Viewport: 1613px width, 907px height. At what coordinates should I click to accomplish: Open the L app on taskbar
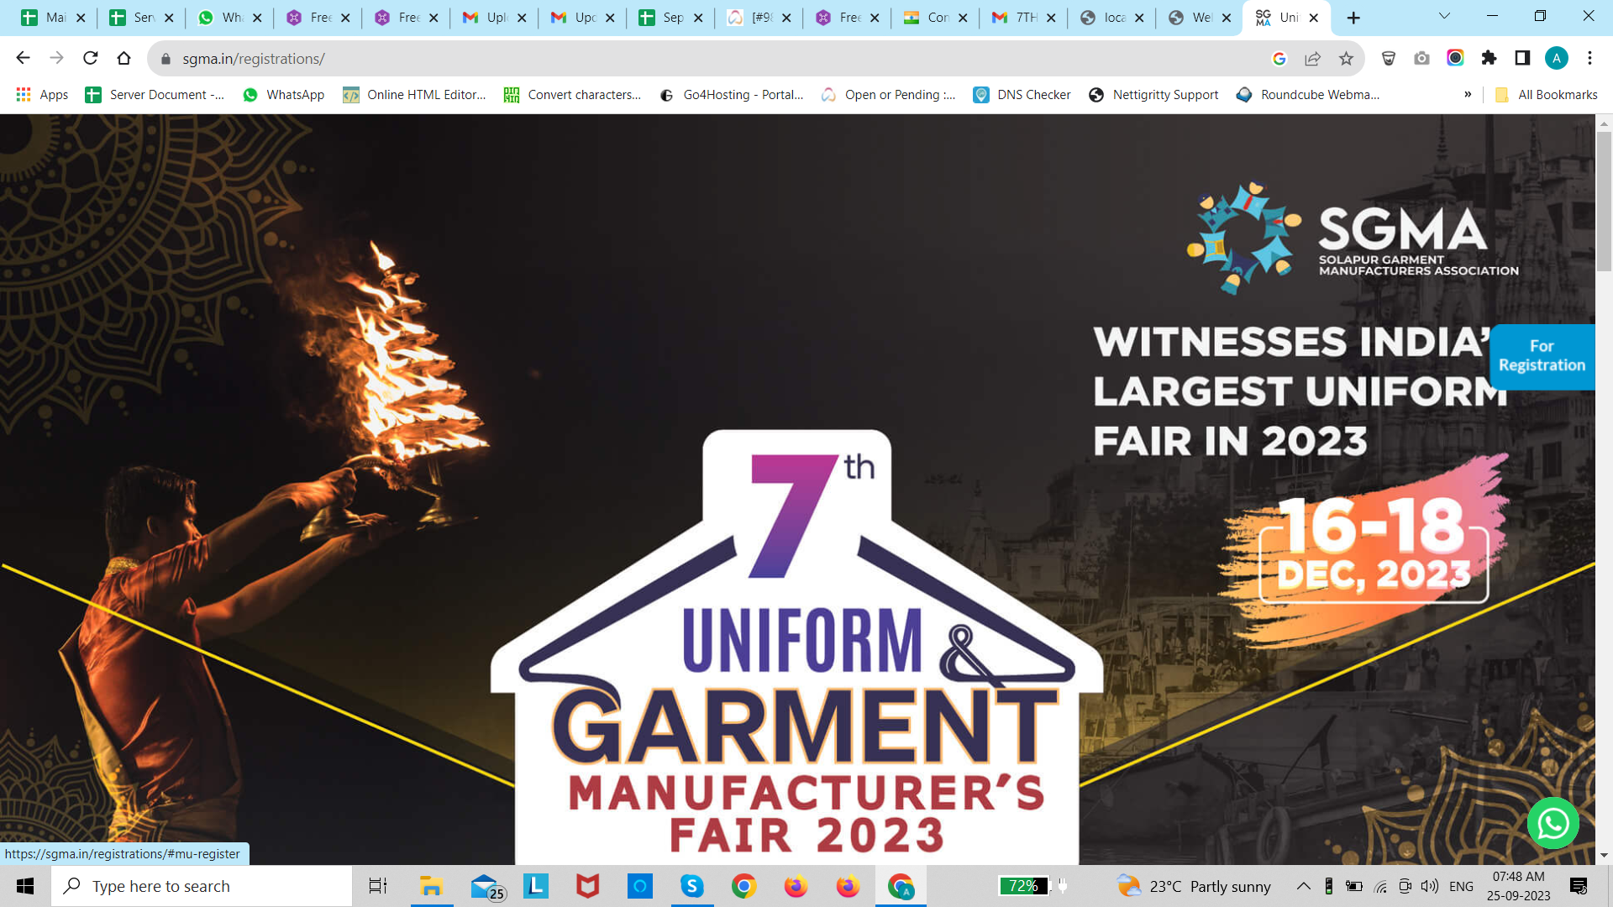point(536,886)
